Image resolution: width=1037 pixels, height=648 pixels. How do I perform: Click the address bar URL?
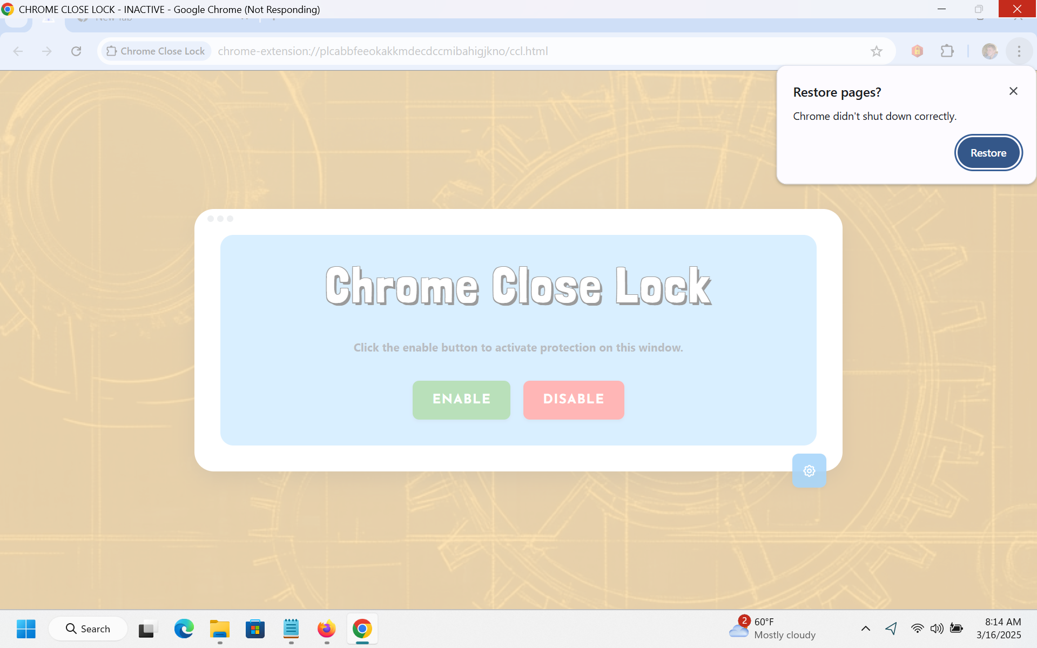click(382, 51)
